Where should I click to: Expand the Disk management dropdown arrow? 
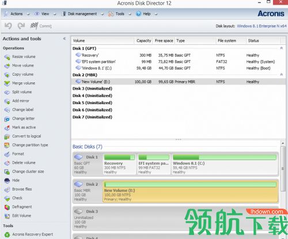point(103,14)
